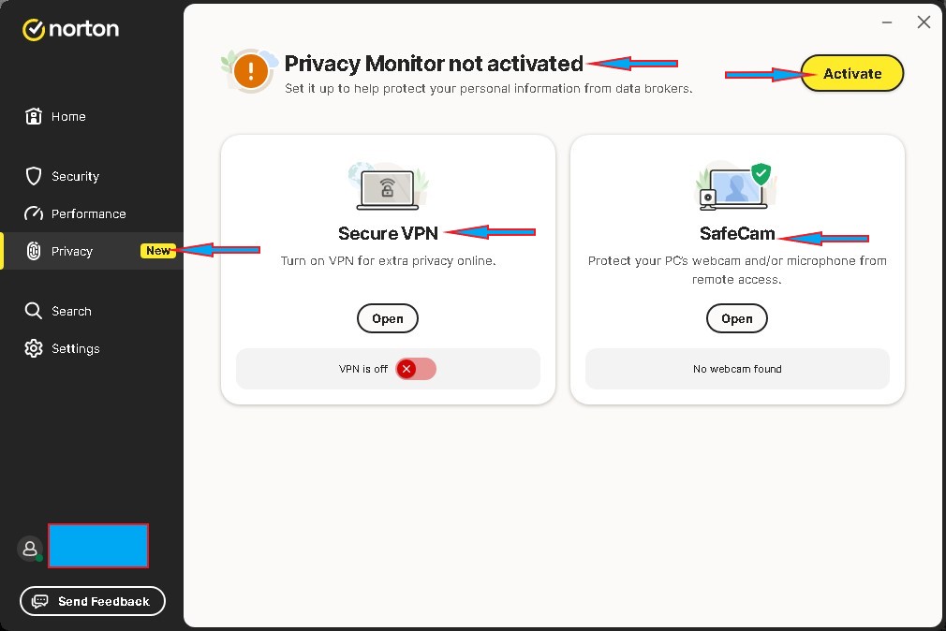Select the Home icon in the sidebar
The width and height of the screenshot is (946, 631).
[33, 116]
